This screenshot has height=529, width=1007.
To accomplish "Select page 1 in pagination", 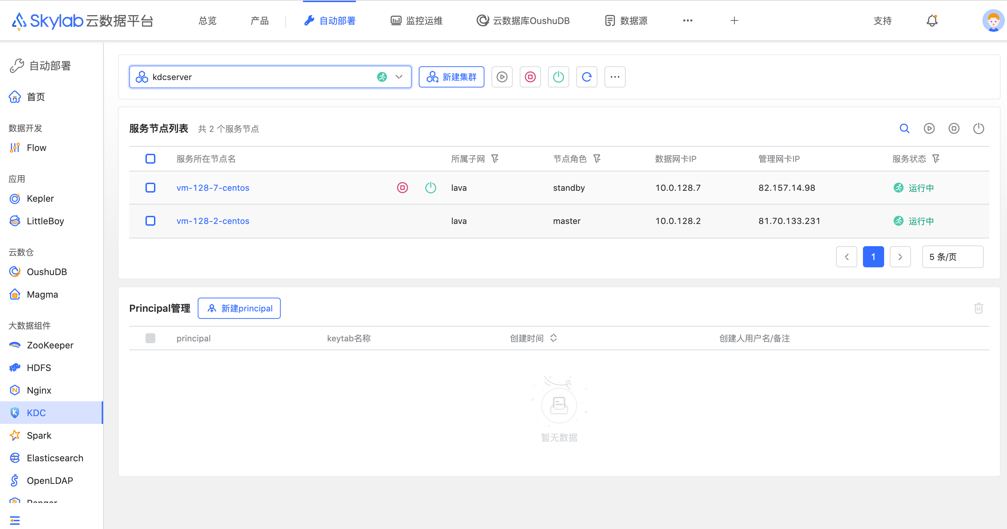I will pos(873,256).
